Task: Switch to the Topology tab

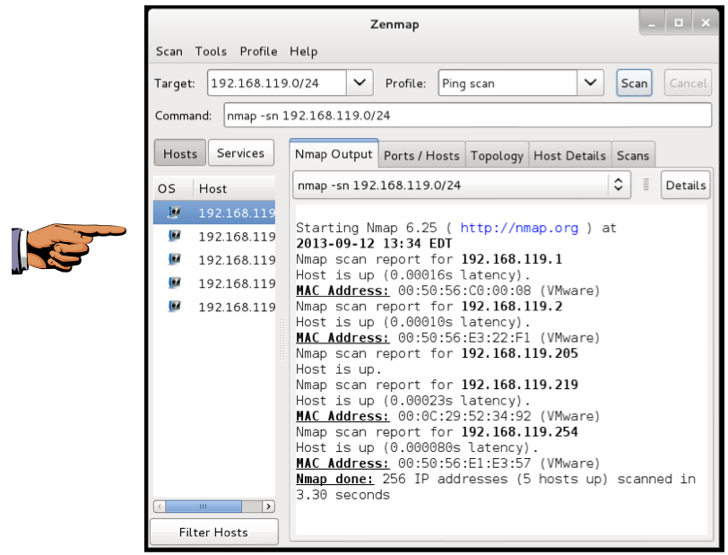Action: (x=497, y=155)
